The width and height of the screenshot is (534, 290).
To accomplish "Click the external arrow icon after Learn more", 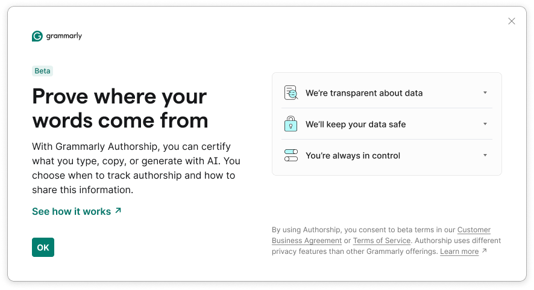I will click(485, 251).
